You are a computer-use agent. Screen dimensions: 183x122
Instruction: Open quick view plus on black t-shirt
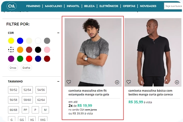[x=177, y=82]
